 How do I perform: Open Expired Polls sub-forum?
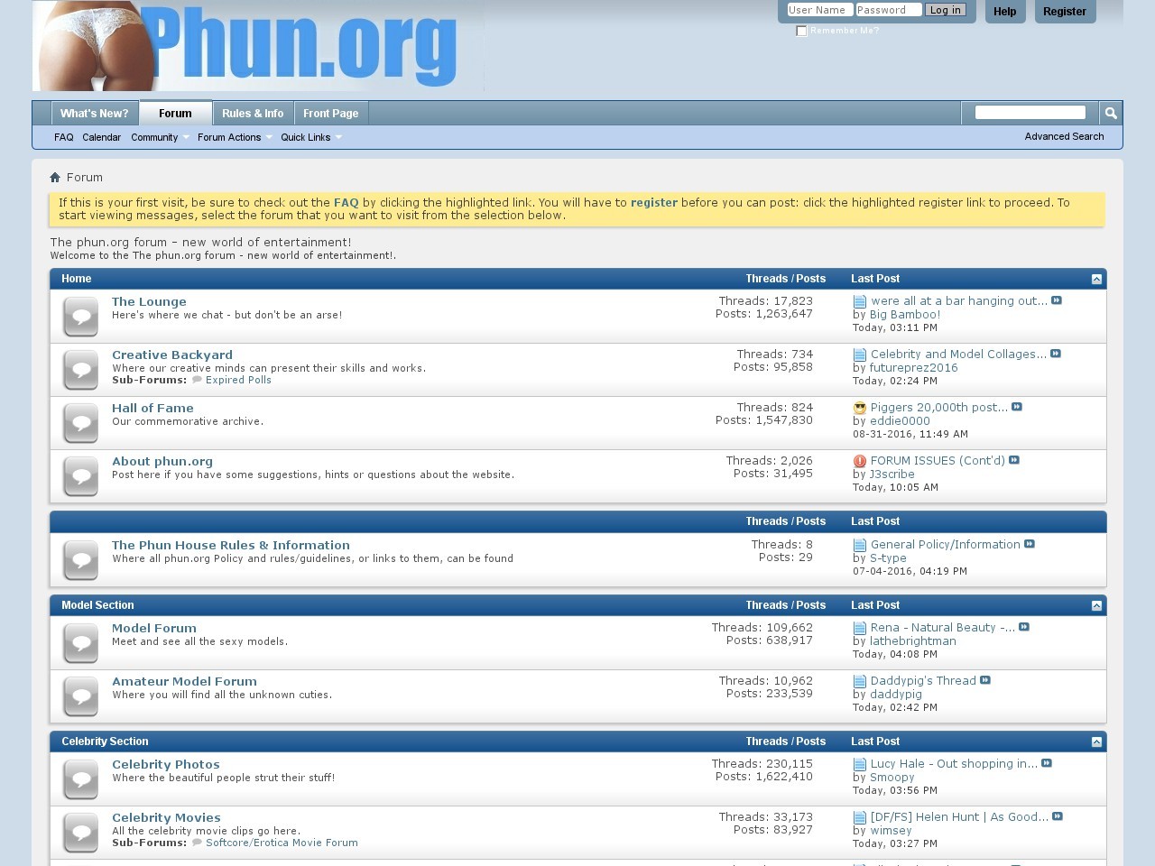click(x=238, y=380)
